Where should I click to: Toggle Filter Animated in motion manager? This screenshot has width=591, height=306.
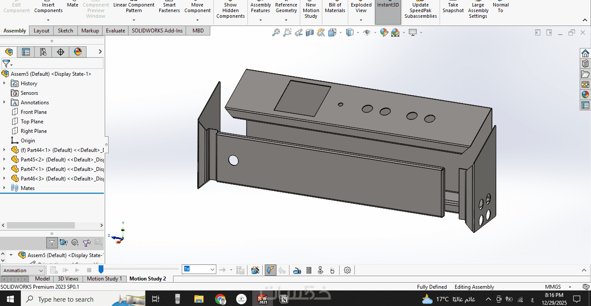click(x=64, y=243)
